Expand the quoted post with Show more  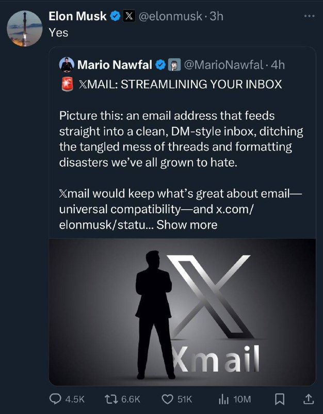tap(187, 225)
